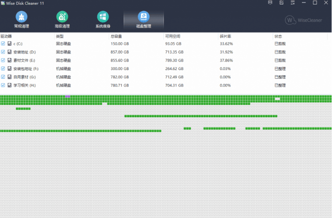Sort by the 碎片率 column header
Image resolution: width=332 pixels, height=218 pixels.
(225, 36)
